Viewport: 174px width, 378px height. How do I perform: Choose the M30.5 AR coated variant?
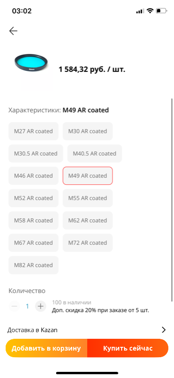(36, 154)
